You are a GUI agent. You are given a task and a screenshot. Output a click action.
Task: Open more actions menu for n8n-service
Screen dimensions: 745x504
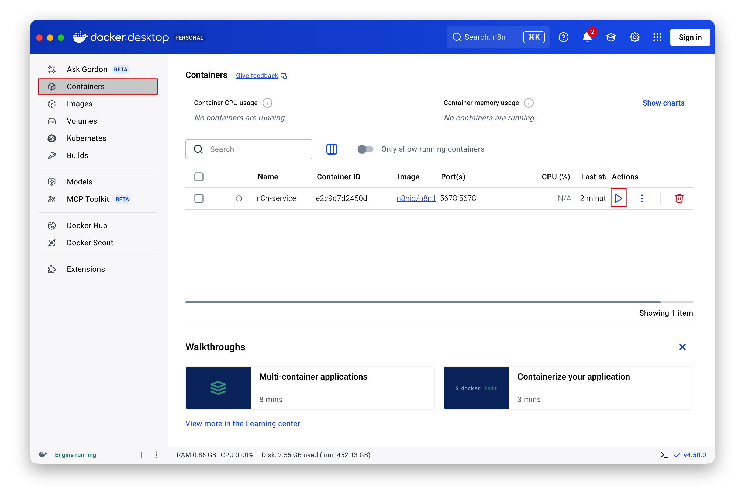coord(642,198)
